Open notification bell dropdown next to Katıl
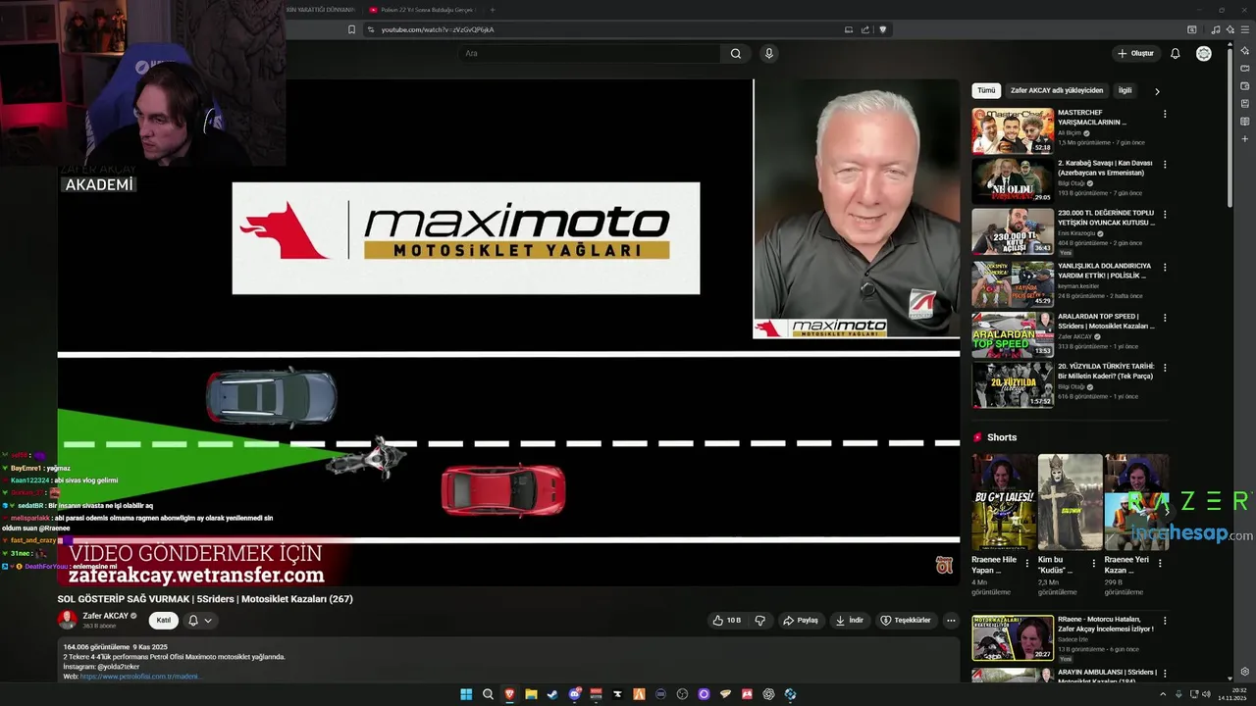The image size is (1256, 706). coord(200,620)
